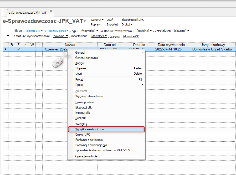
Task: Select 'Wysyłka elektroniczna' from context menu
Action: coord(106,129)
